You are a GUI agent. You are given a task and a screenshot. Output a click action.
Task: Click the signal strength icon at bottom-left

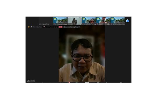[28, 81]
